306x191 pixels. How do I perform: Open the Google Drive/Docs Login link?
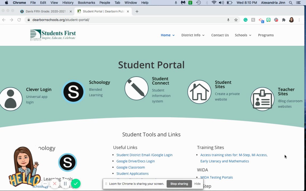coord(136,161)
